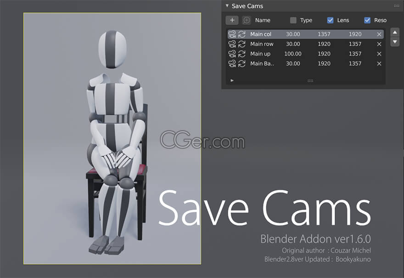Click resolution 1920 in Main col row
This screenshot has height=278, width=404.
pos(355,34)
